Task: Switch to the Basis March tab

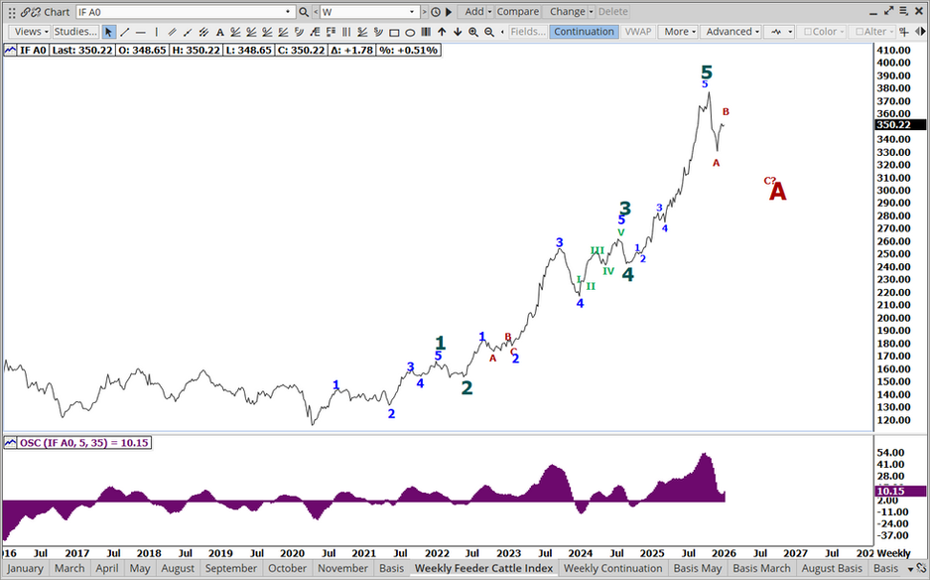Action: (761, 569)
